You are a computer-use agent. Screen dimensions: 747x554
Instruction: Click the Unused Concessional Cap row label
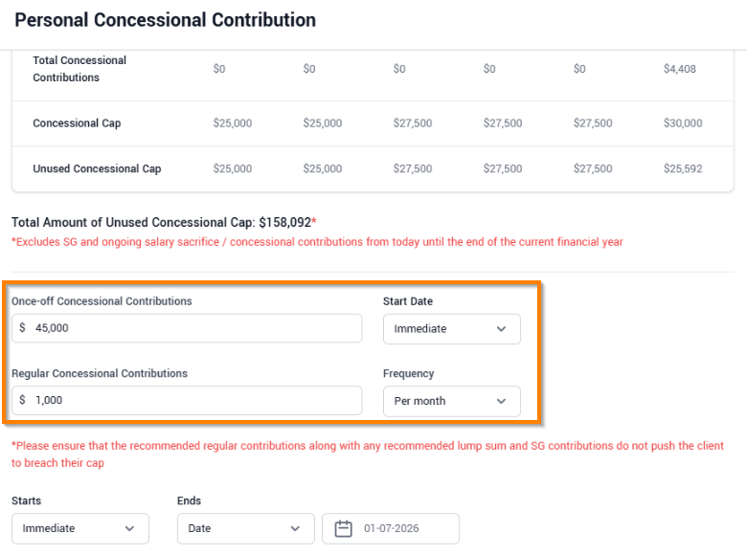pos(97,169)
